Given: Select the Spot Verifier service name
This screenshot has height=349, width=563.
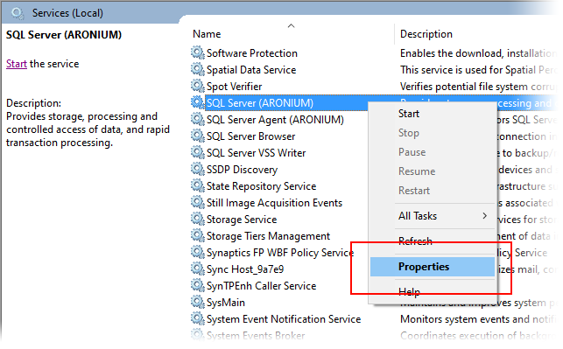Looking at the screenshot, I should pos(234,87).
